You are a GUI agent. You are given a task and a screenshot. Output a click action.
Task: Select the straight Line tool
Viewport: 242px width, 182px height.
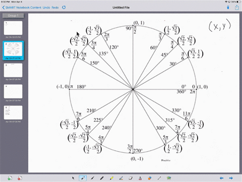coord(159,178)
